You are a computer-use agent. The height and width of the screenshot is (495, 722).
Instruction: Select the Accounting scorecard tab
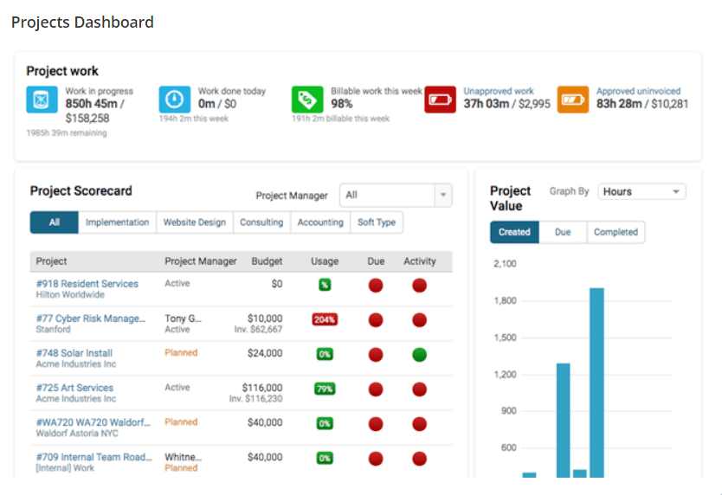coord(320,222)
